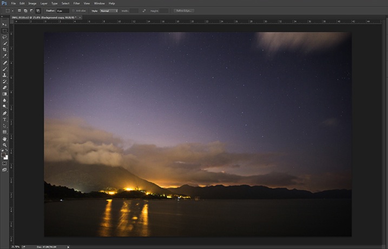This screenshot has width=388, height=249.
Task: Choose the Crop tool
Action: 4,50
